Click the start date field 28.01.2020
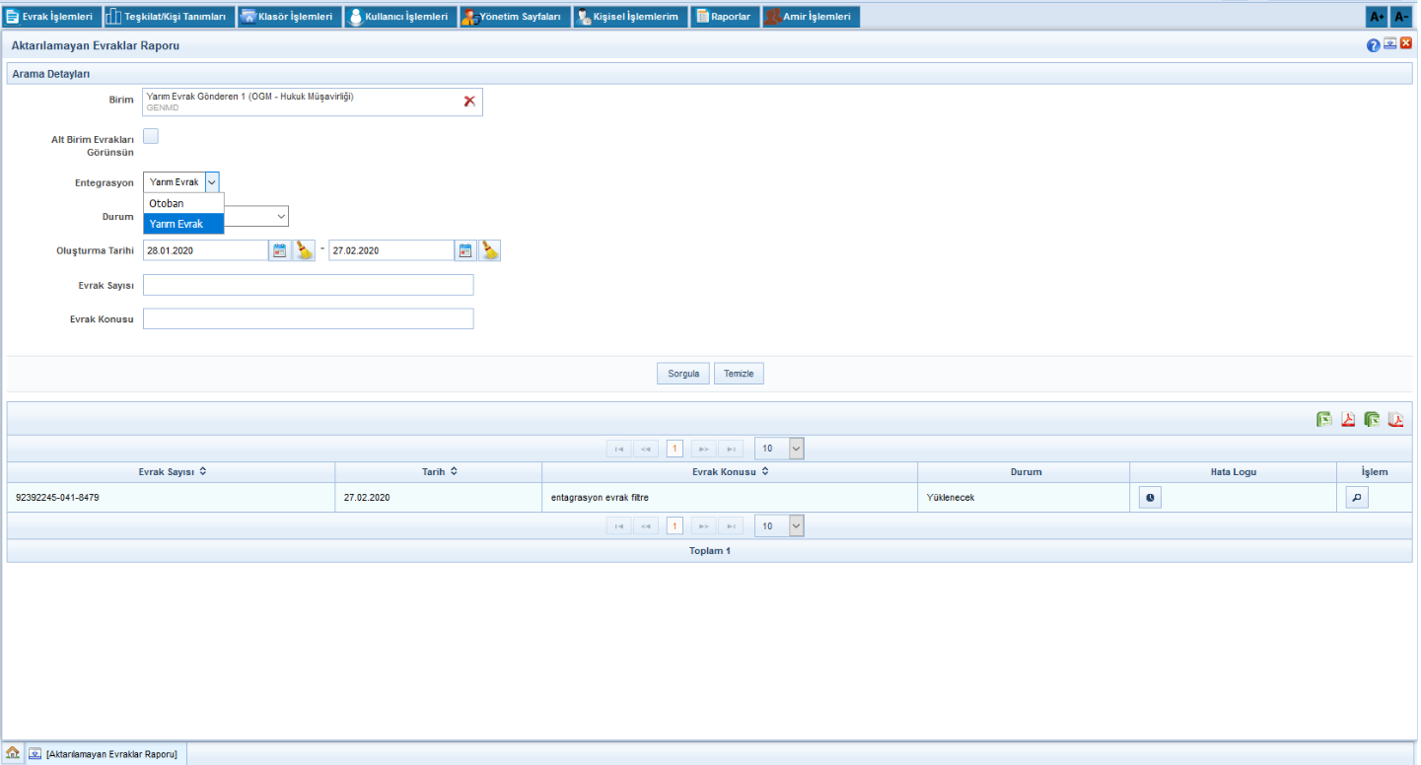 click(x=205, y=250)
